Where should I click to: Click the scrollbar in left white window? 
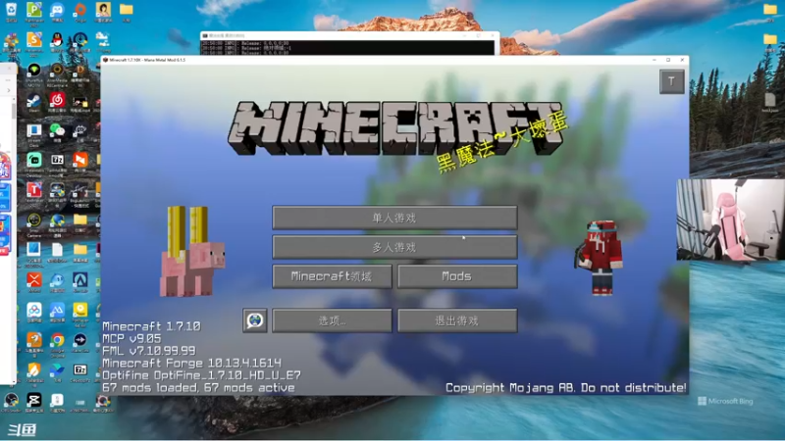pyautogui.click(x=14, y=109)
